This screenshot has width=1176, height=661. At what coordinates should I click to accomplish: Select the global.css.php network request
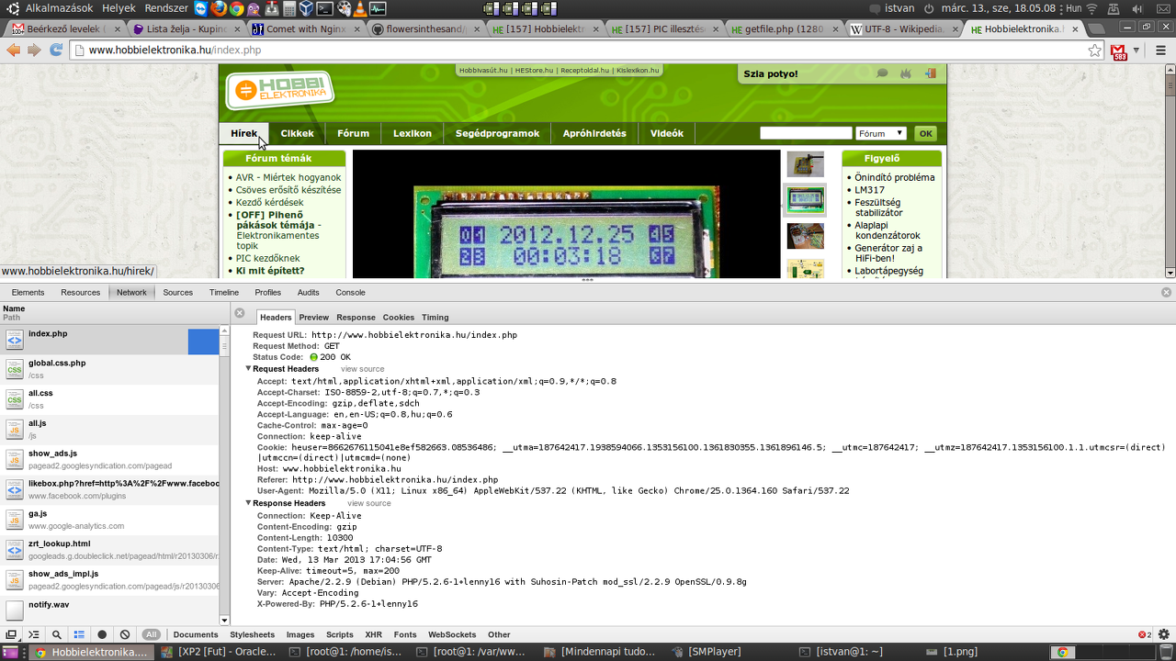point(110,368)
